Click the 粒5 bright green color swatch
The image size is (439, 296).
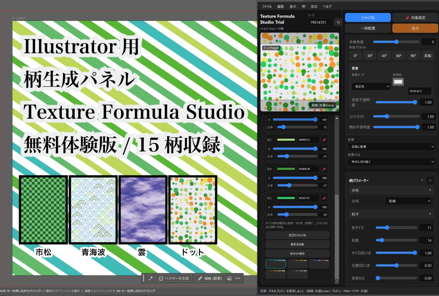(286, 198)
